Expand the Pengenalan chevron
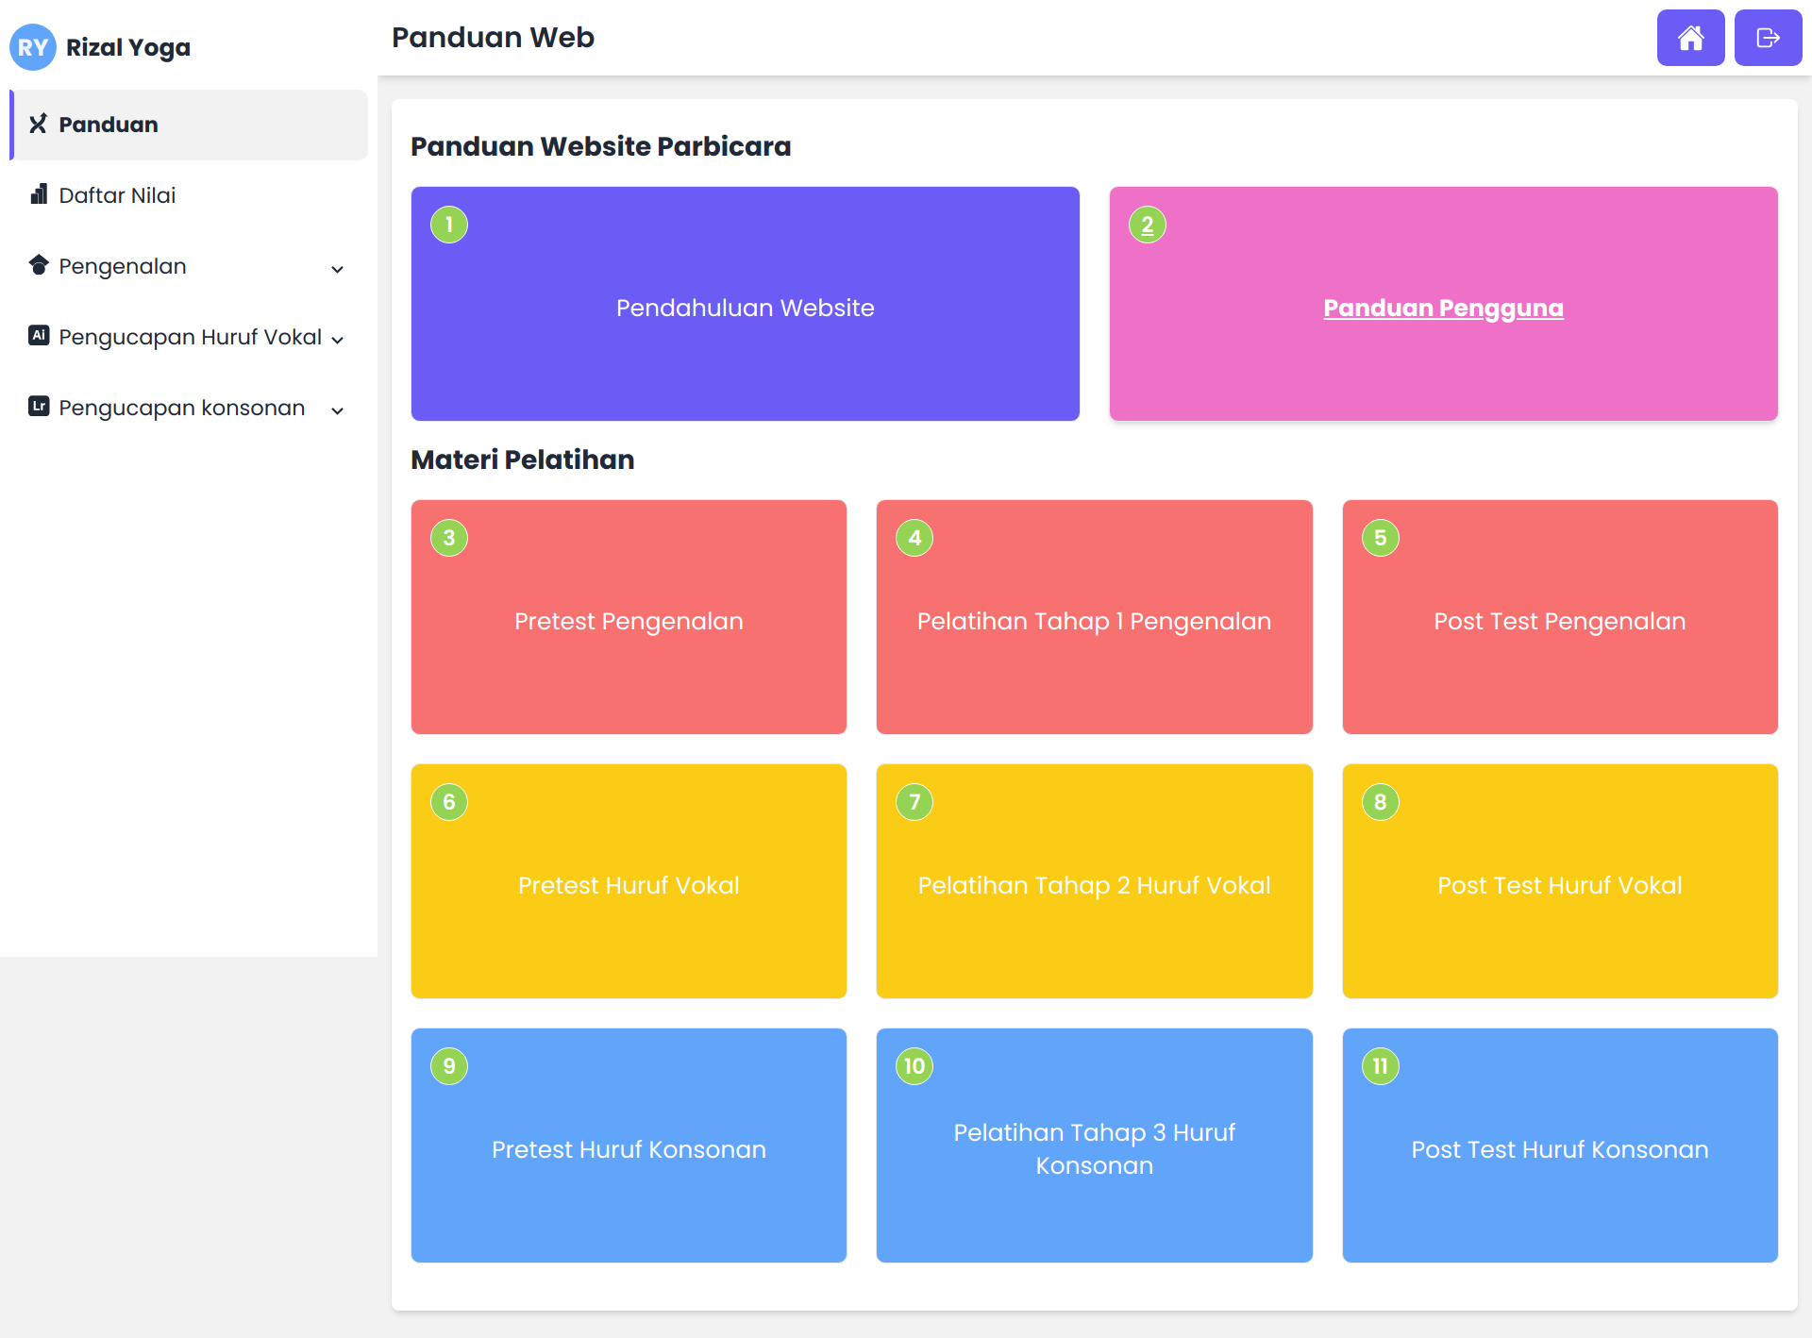 [337, 269]
